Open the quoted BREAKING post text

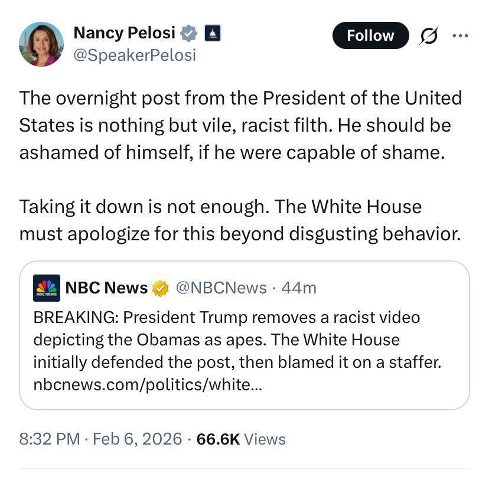coord(236,339)
